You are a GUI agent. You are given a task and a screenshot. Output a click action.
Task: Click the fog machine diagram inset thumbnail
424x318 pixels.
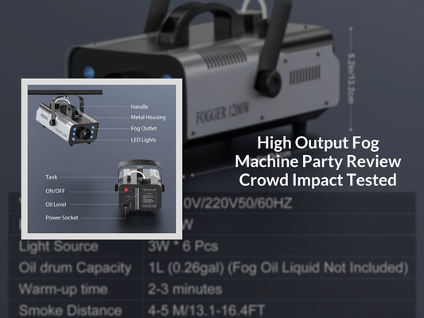pyautogui.click(x=102, y=159)
